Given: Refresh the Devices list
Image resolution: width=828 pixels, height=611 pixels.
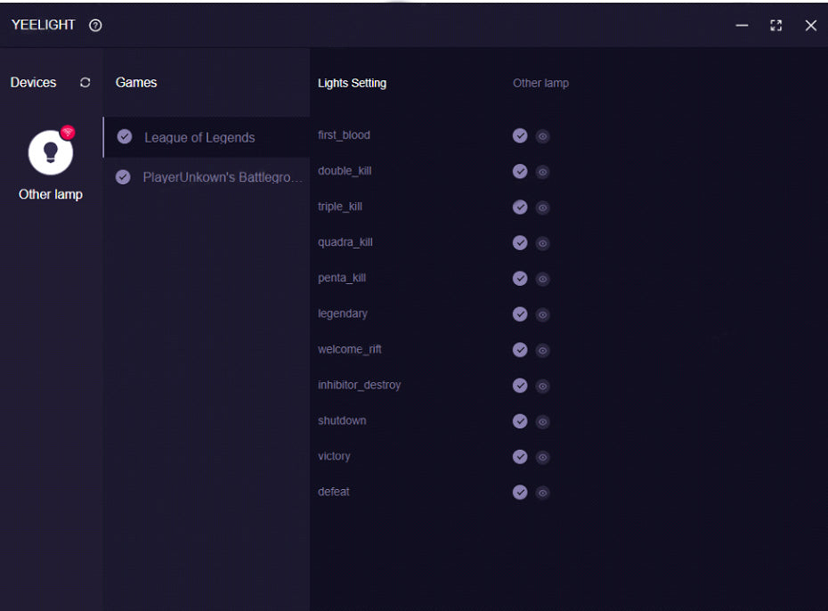Looking at the screenshot, I should [x=85, y=83].
